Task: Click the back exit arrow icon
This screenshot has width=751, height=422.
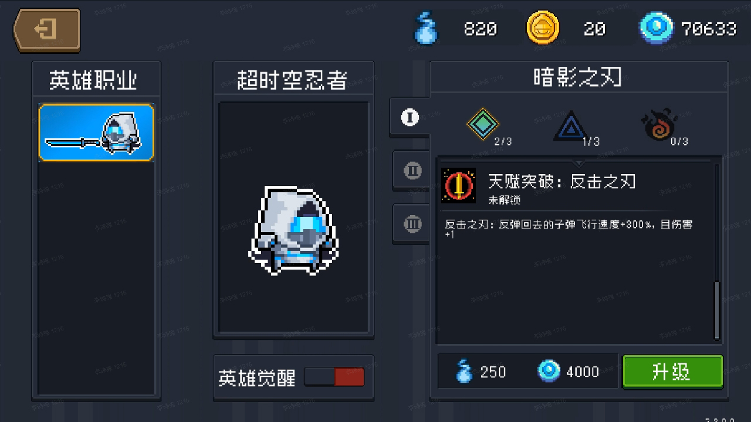Action: coord(46,29)
